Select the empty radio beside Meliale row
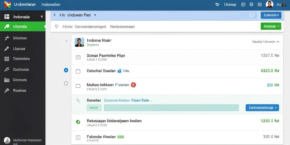Screen dimensions: 290x145 (x=66, y=84)
